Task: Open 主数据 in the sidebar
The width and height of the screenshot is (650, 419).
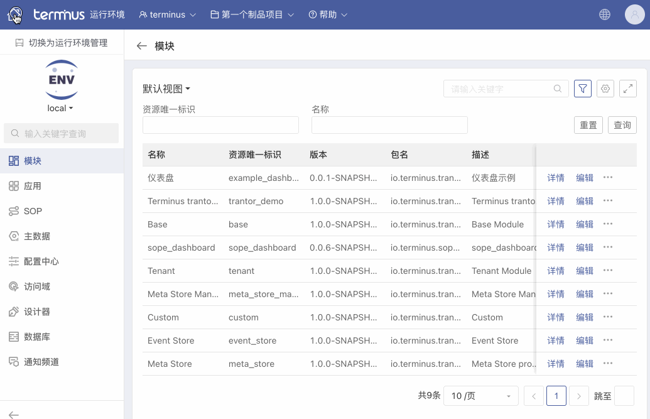Action: point(62,236)
